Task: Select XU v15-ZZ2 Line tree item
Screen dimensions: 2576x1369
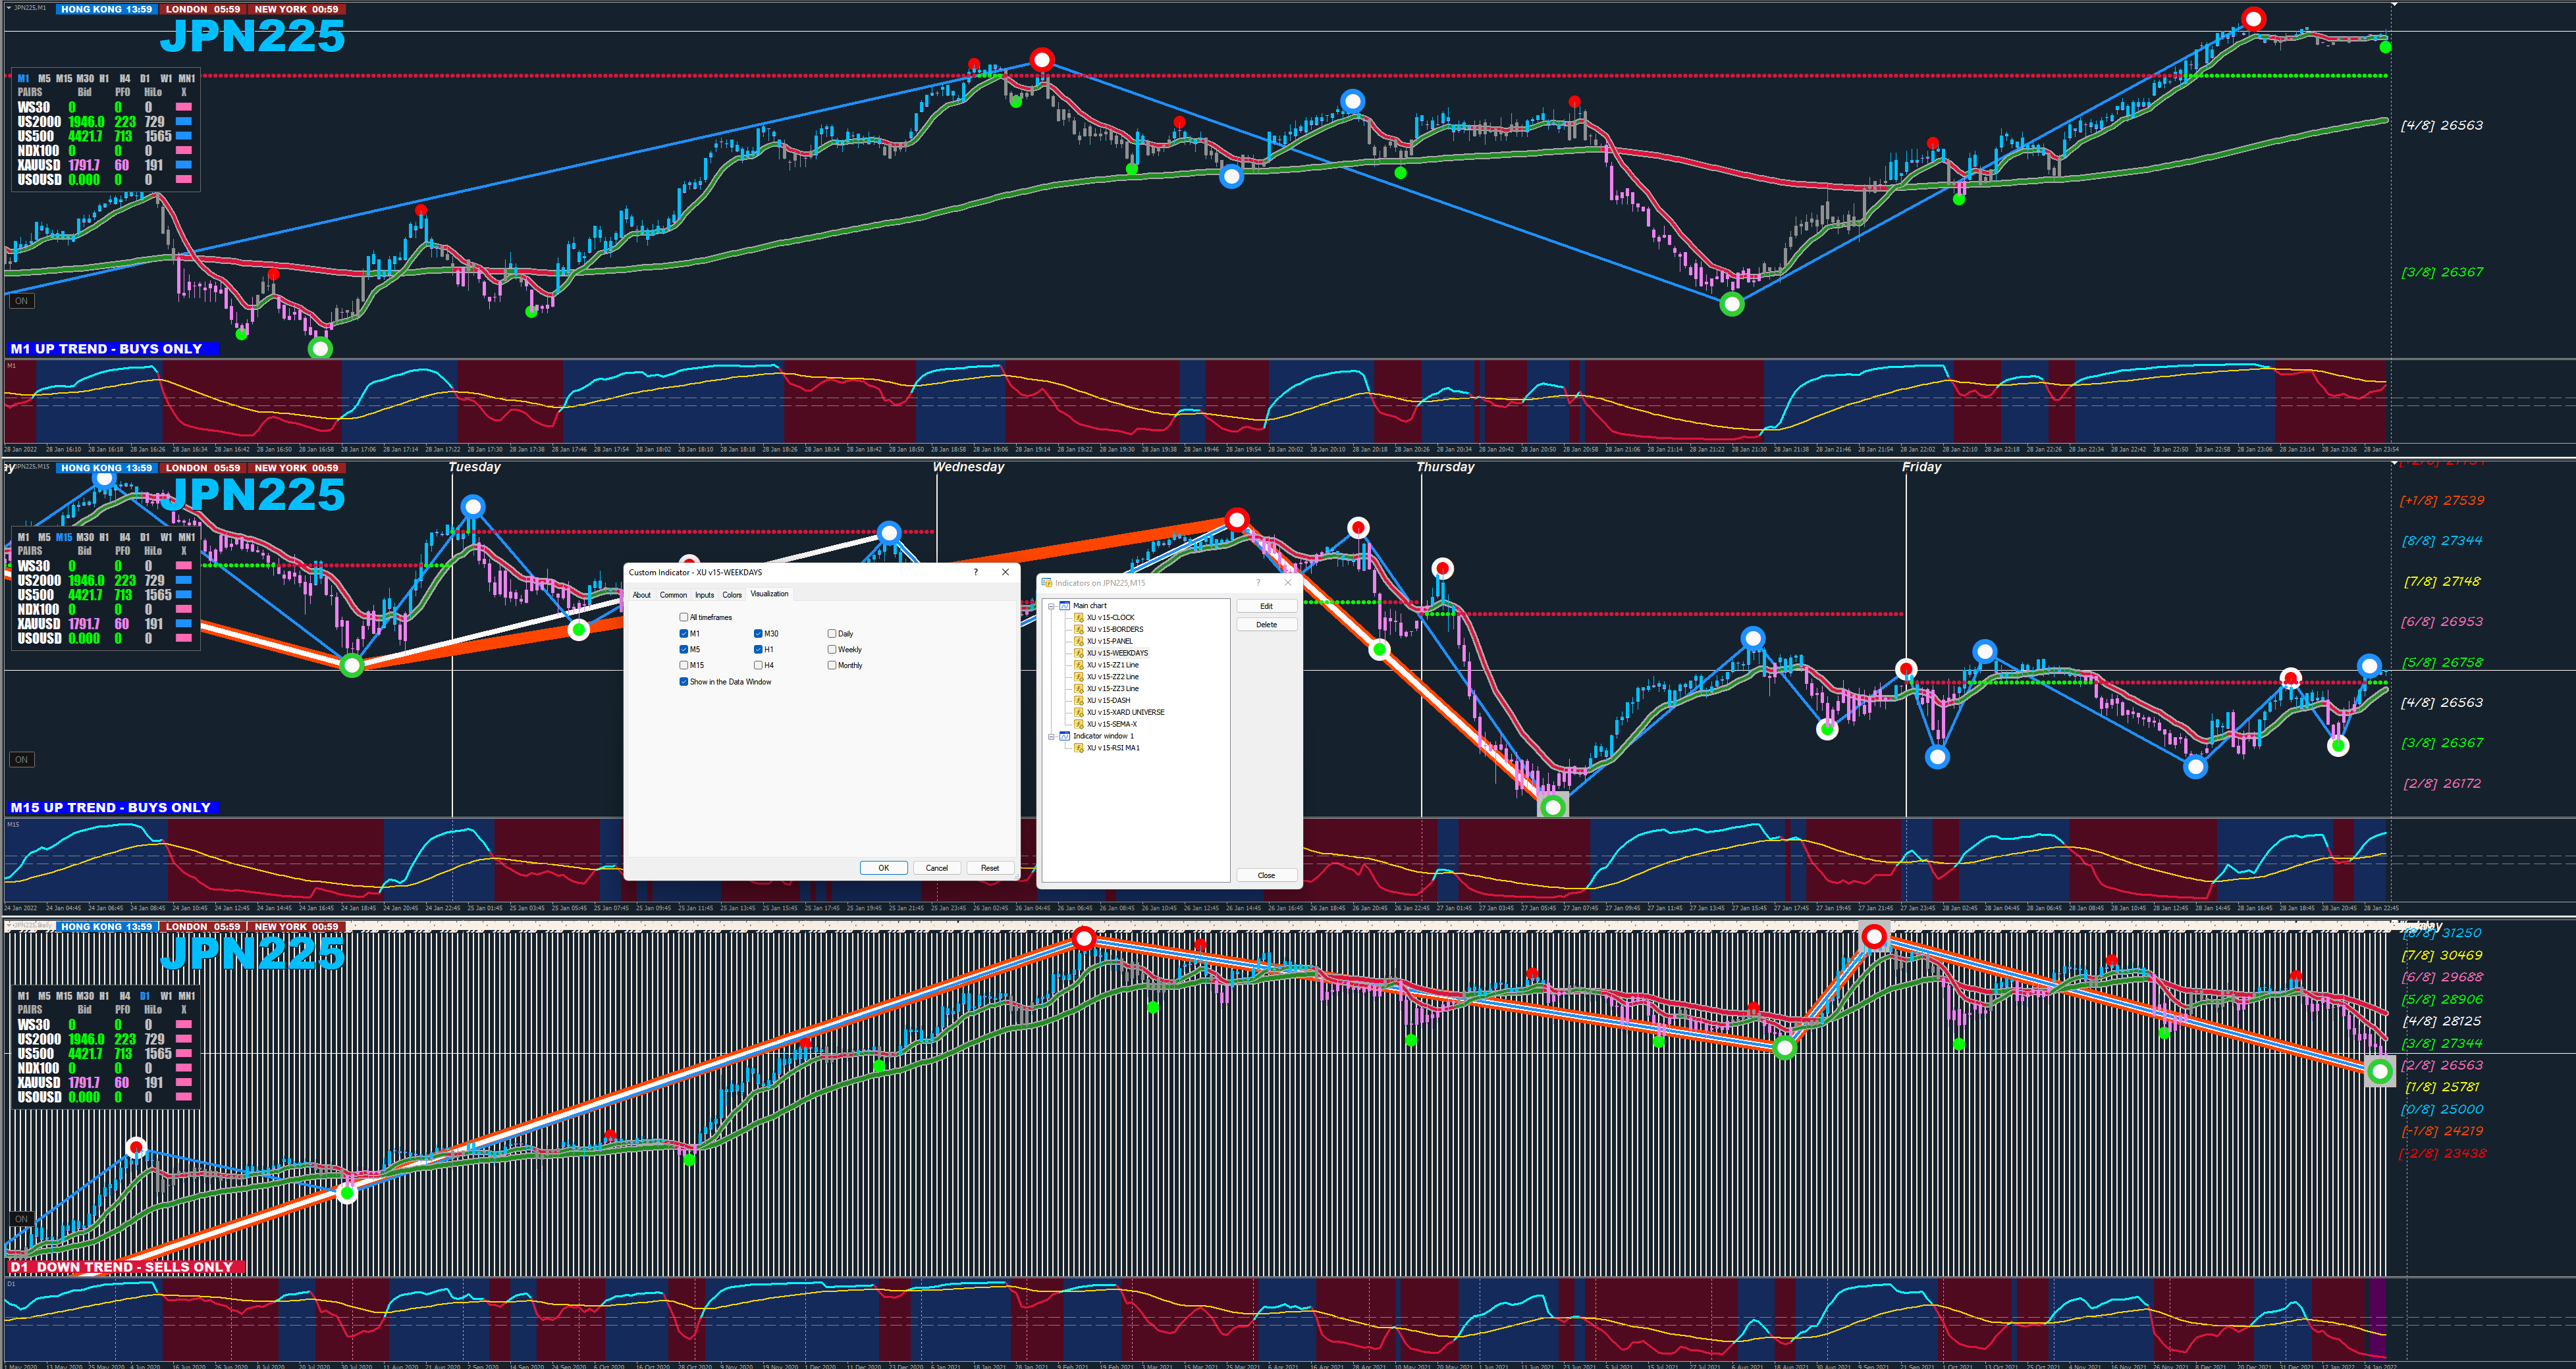Action: 1112,677
